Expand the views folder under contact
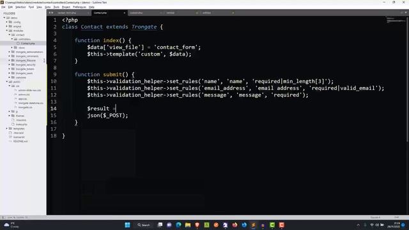 coord(12,47)
